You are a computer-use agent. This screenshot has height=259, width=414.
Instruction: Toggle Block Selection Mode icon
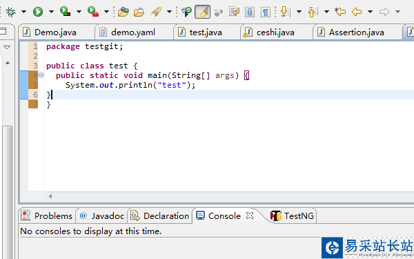click(x=250, y=12)
